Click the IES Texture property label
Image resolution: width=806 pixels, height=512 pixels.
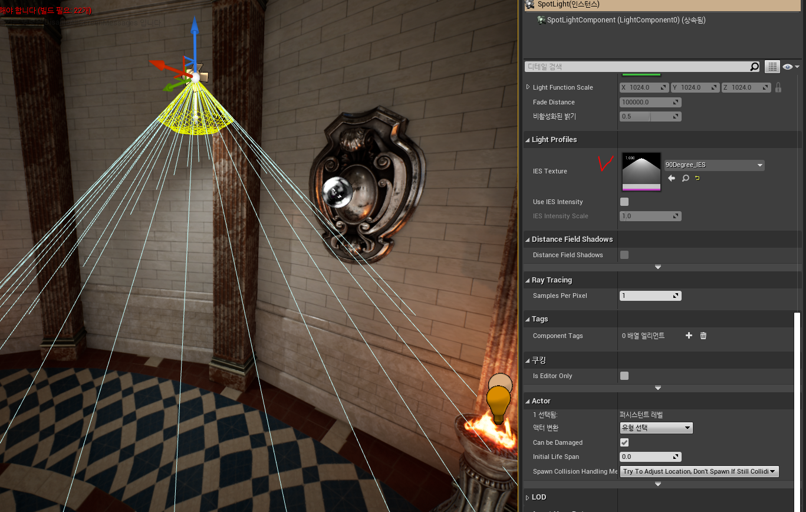coord(550,171)
